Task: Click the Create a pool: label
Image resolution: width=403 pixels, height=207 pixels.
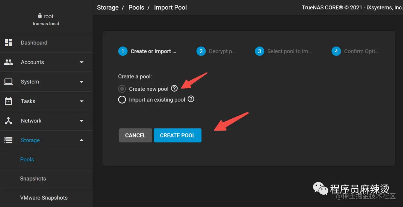Action: pos(135,76)
